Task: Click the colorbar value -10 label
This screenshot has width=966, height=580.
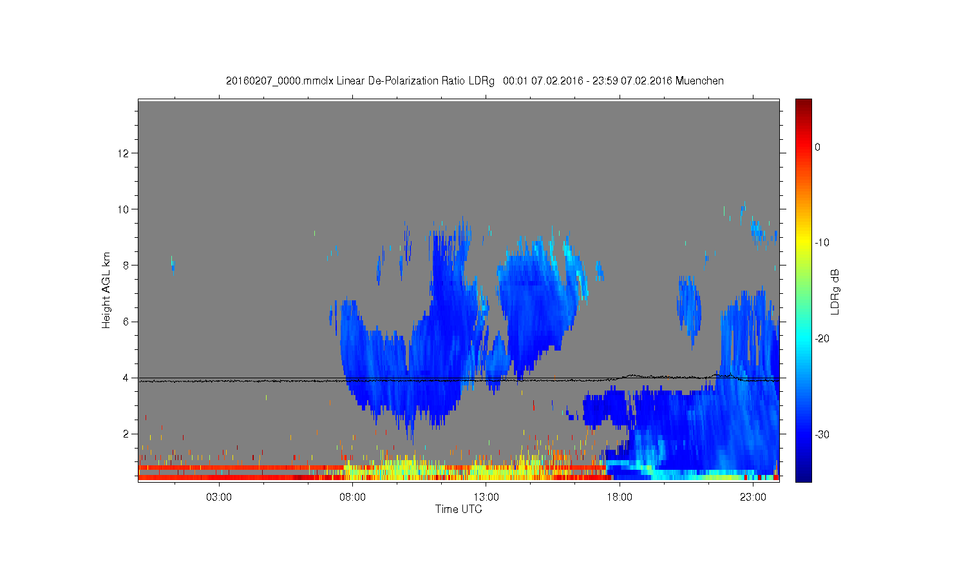Action: pos(822,243)
